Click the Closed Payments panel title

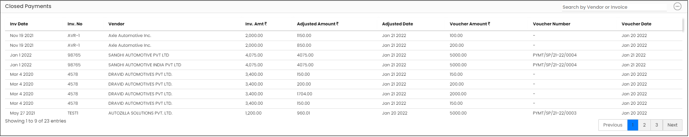[28, 7]
